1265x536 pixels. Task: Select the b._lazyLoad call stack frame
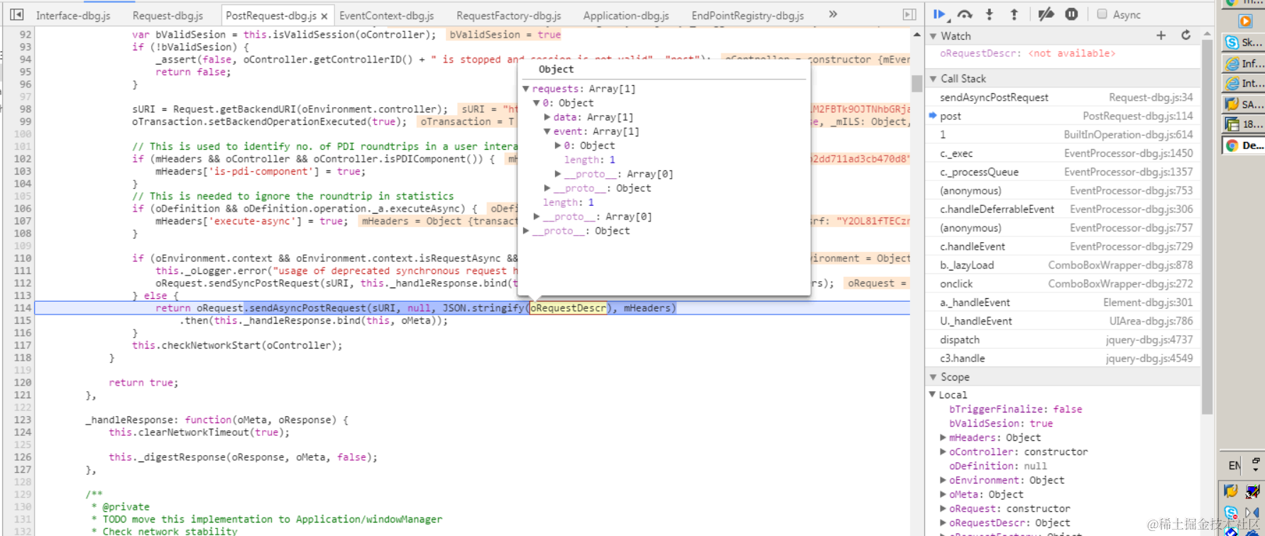pos(1063,265)
